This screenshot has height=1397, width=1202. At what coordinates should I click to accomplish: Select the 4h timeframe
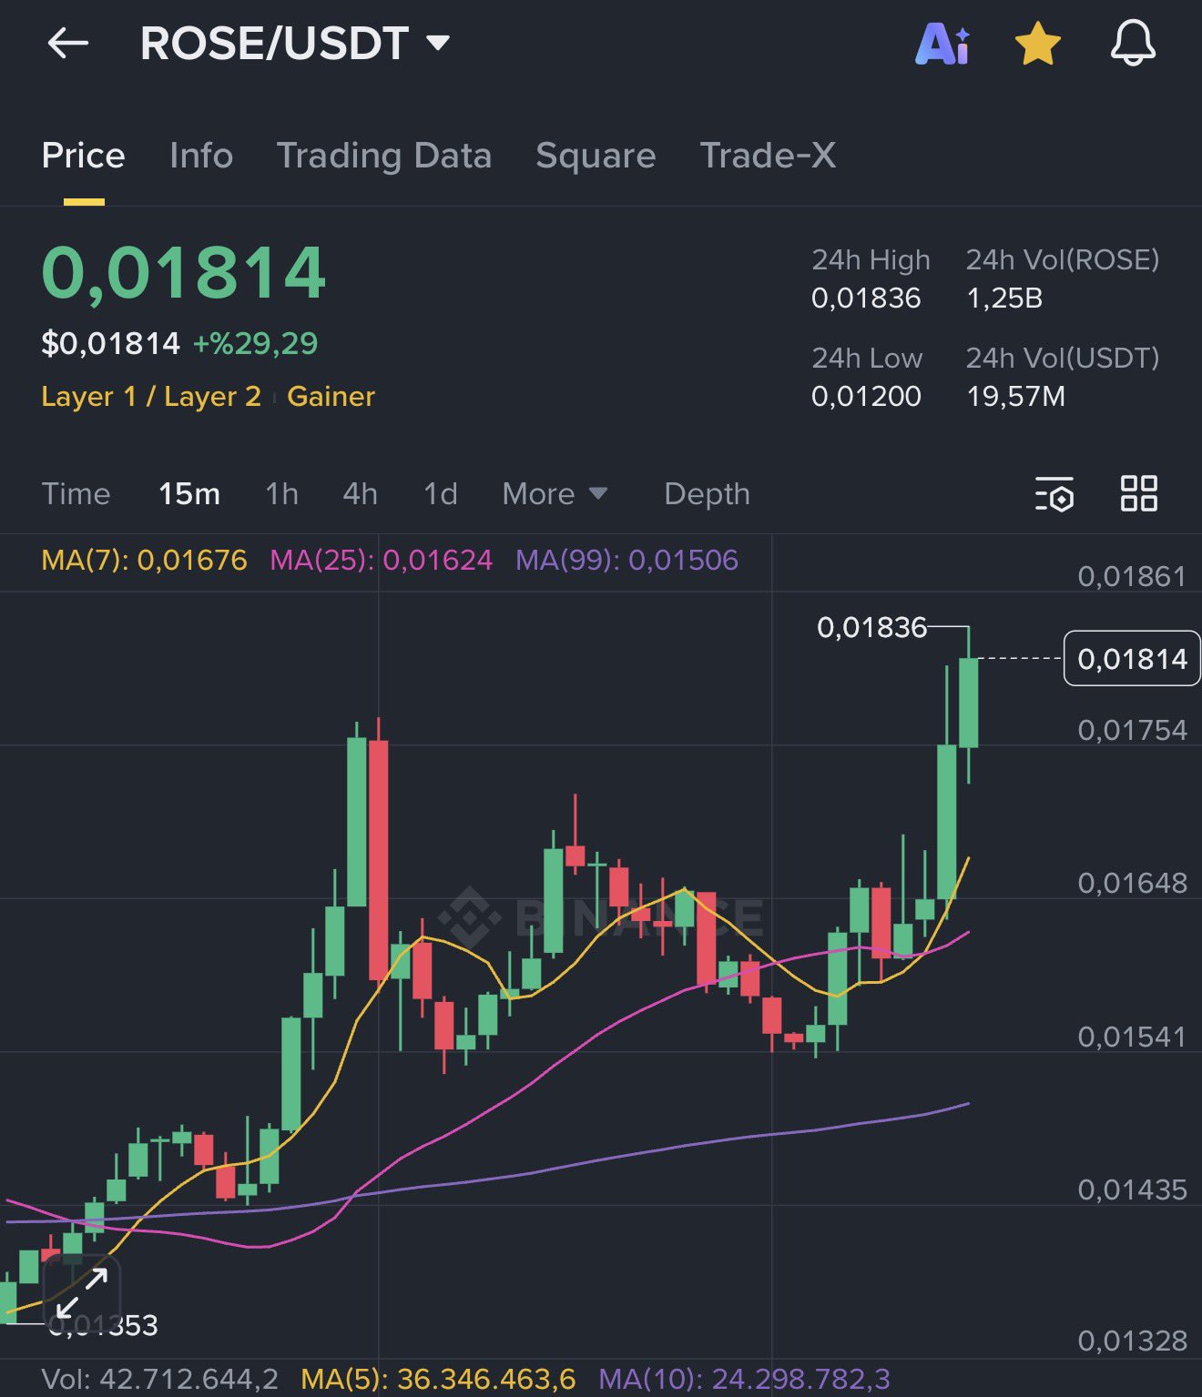click(x=361, y=494)
